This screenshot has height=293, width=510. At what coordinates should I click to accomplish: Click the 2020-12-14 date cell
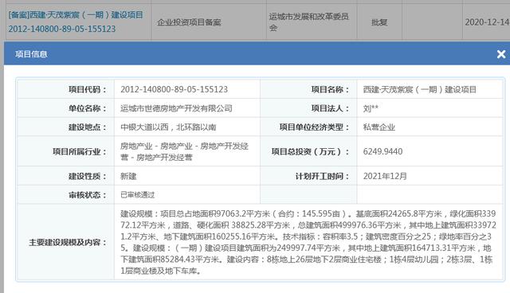click(487, 22)
